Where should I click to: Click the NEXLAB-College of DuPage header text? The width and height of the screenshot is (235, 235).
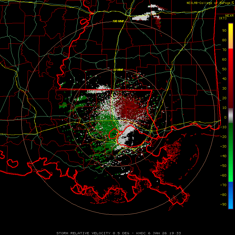point(208,3)
